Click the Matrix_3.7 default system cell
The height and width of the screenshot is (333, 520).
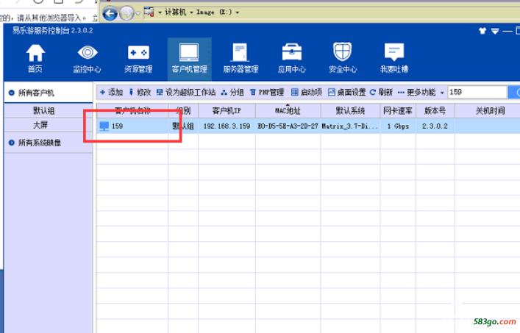coord(350,126)
